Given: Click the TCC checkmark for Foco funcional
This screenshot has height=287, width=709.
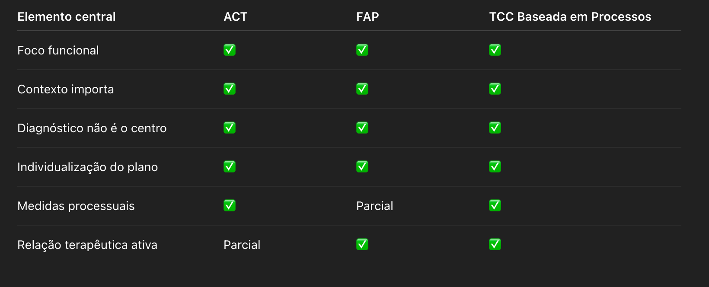Looking at the screenshot, I should [x=495, y=50].
